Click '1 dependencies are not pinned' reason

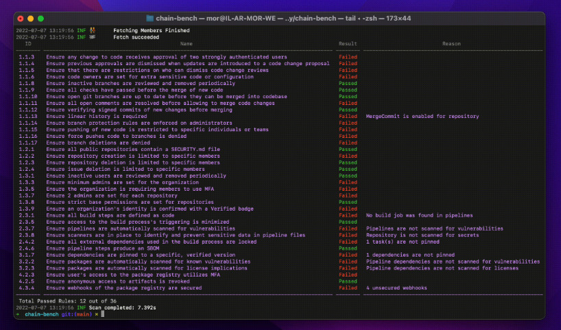pyautogui.click(x=410, y=255)
